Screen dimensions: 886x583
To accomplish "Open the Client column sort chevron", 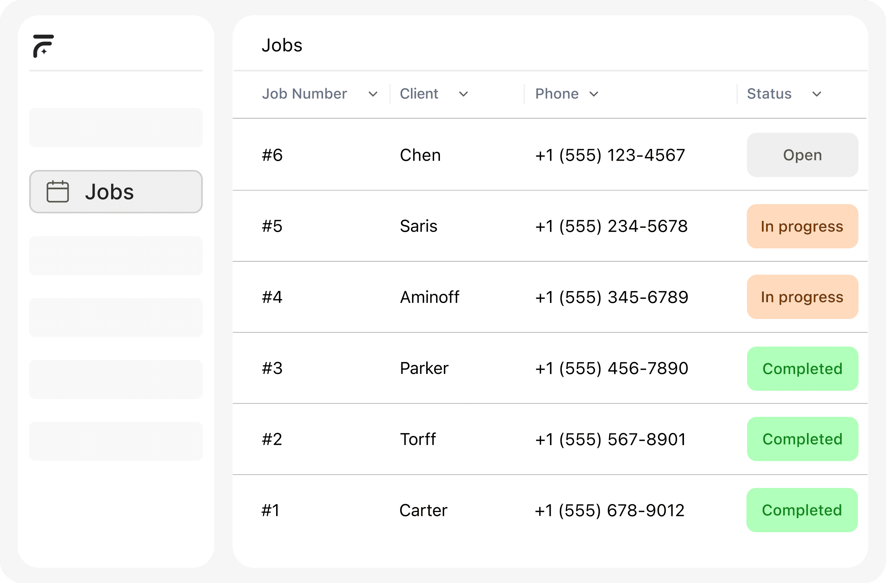I will [463, 94].
